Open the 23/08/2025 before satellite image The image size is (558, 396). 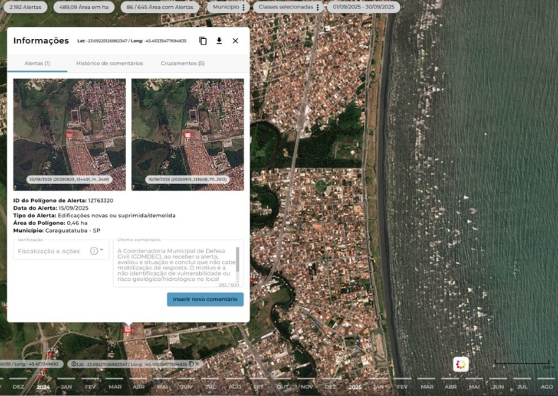click(x=69, y=134)
